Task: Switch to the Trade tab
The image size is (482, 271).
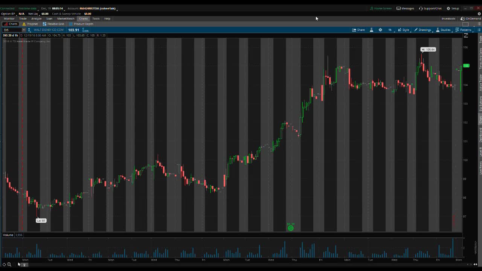Action: click(x=23, y=18)
